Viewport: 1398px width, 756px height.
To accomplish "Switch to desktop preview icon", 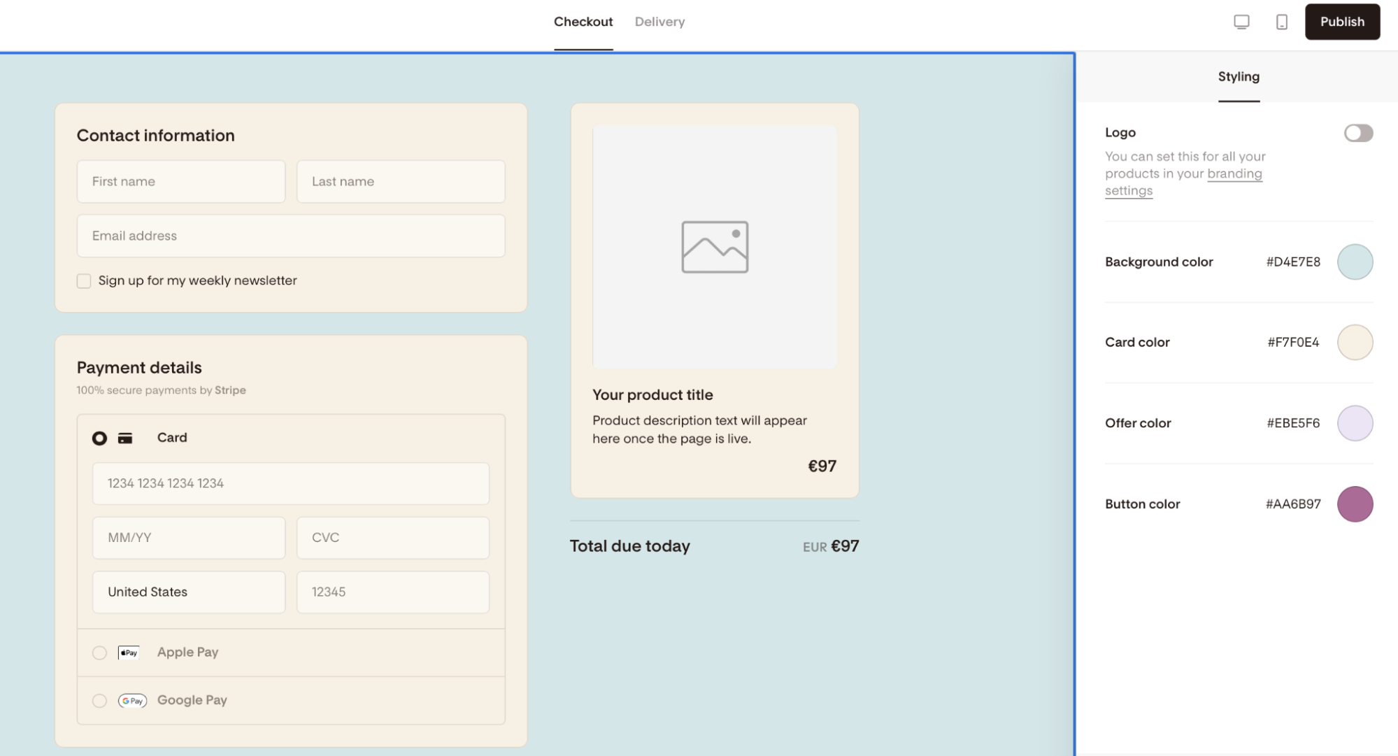I will [x=1241, y=22].
